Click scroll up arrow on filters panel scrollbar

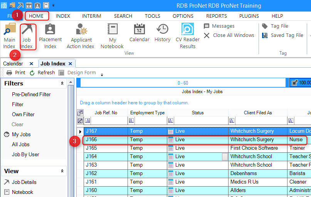pyautogui.click(x=71, y=82)
